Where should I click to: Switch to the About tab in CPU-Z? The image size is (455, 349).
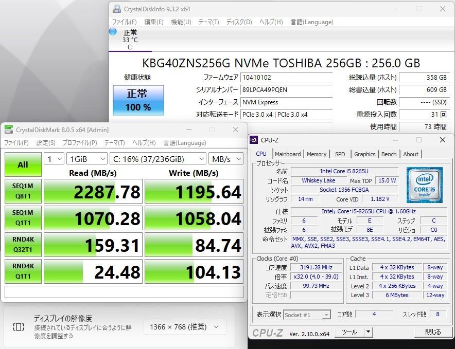[x=411, y=154]
